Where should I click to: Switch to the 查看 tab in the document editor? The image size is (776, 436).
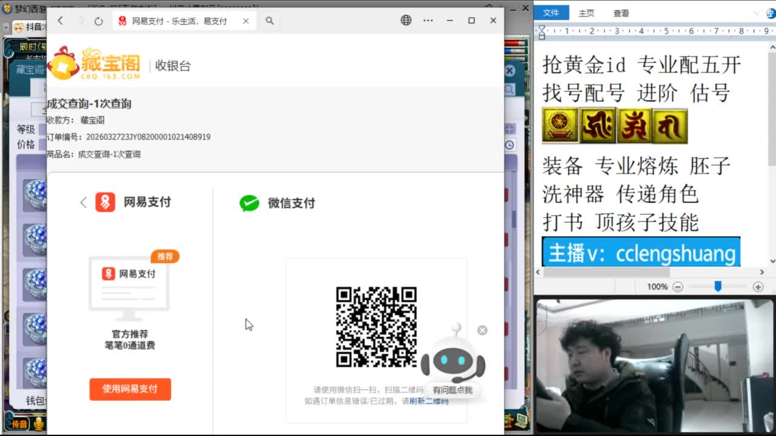(x=621, y=13)
